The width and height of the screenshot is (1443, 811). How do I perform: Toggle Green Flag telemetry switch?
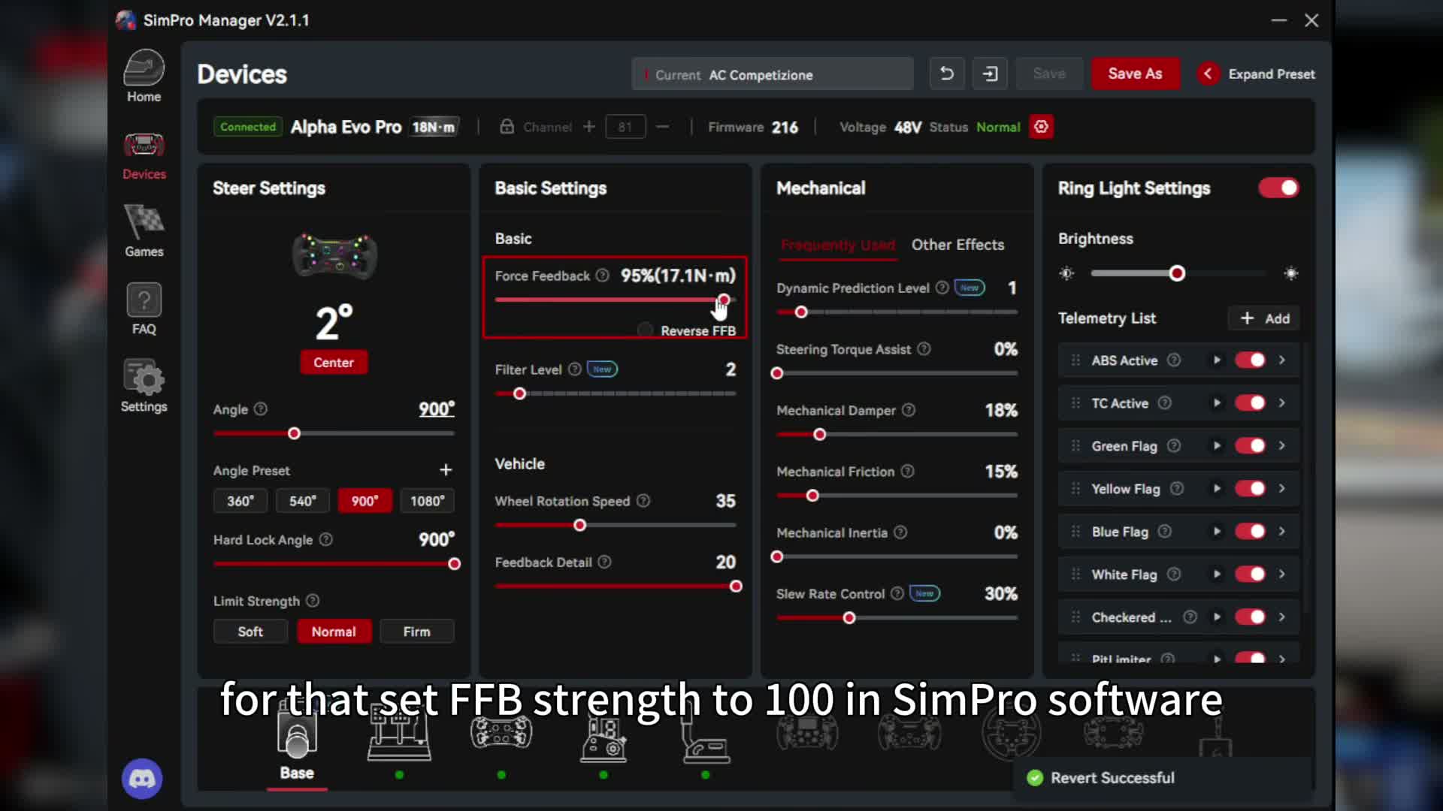point(1250,446)
